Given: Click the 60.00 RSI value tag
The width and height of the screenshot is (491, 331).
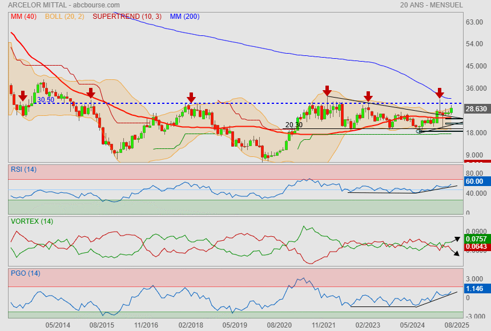Looking at the screenshot, I should tap(477, 181).
